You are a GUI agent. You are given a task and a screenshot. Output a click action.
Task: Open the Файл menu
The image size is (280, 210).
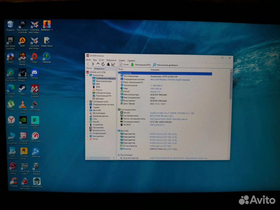89,60
